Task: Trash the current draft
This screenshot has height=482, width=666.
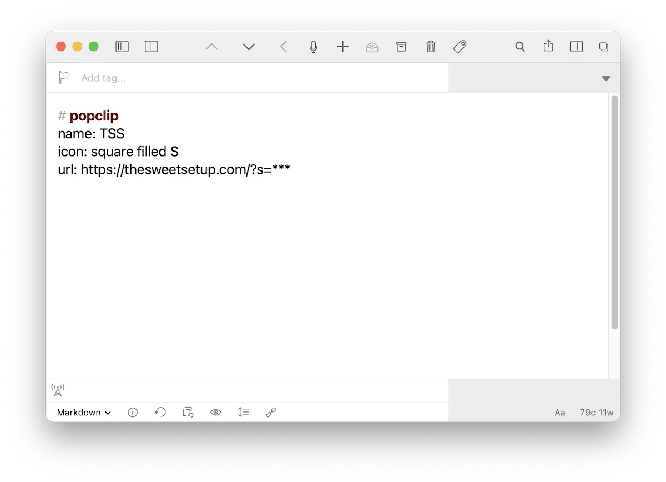Action: tap(431, 47)
